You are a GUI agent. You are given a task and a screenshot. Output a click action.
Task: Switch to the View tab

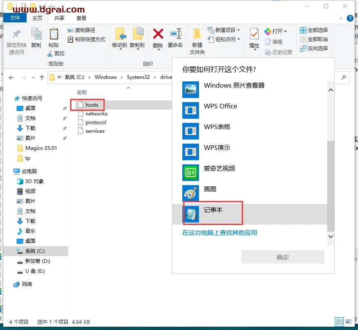[81, 18]
